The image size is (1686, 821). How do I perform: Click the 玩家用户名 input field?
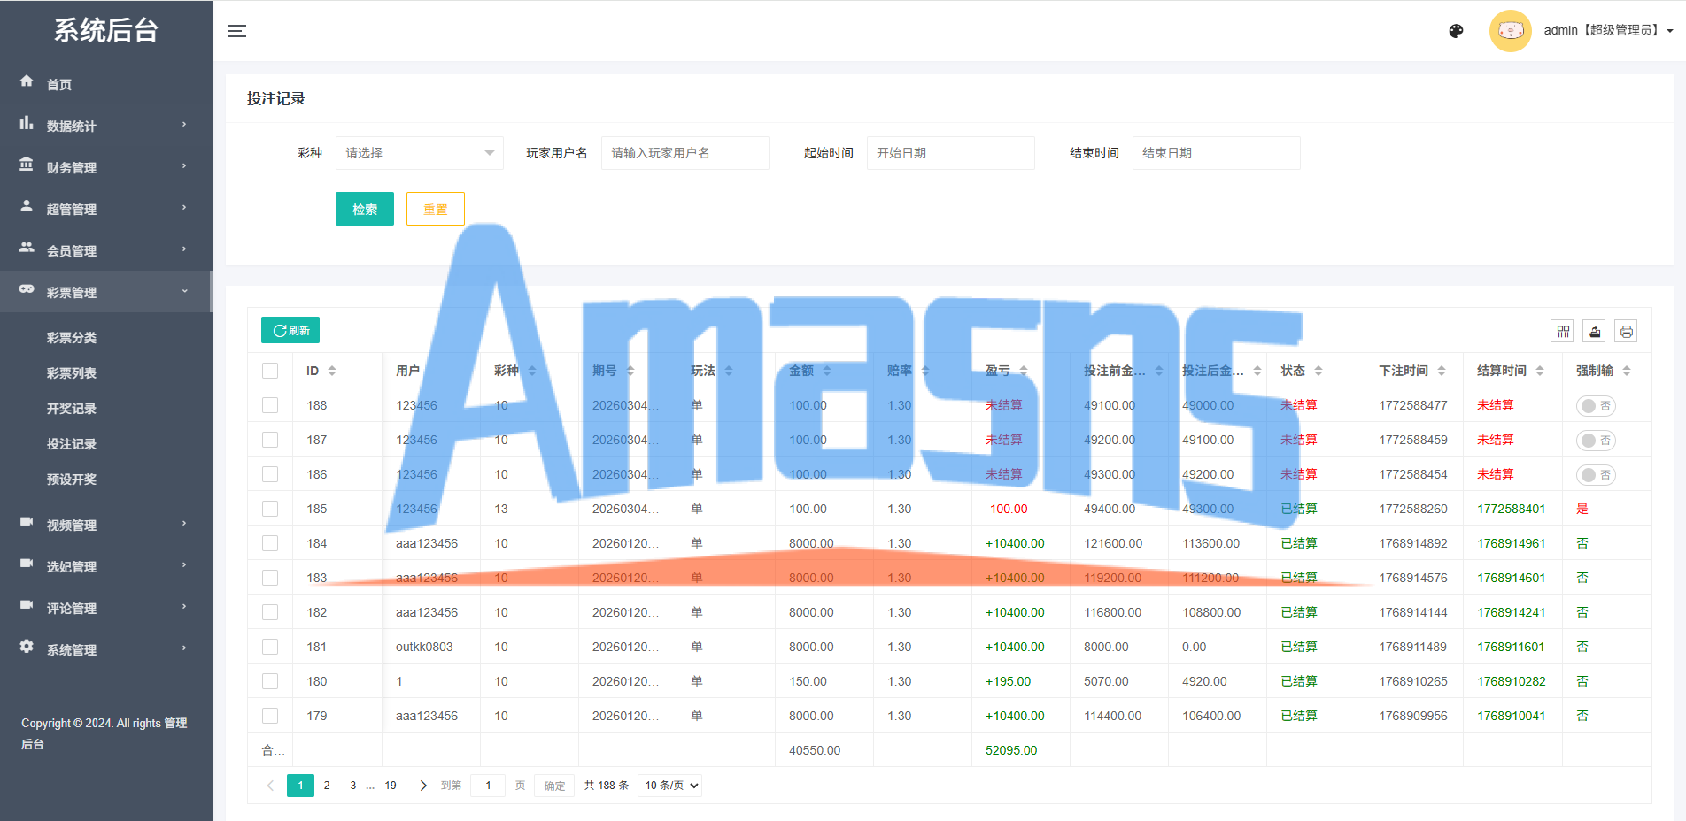[x=685, y=153]
